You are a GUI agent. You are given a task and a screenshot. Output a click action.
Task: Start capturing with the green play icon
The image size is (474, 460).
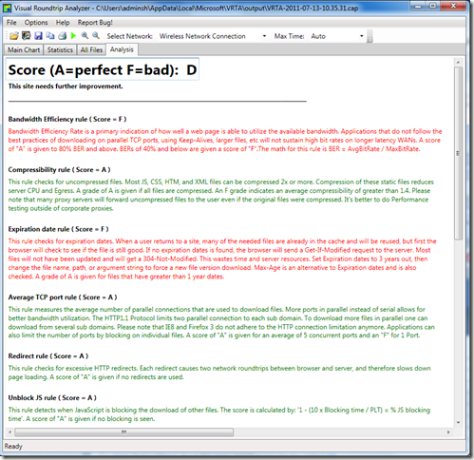pos(74,36)
